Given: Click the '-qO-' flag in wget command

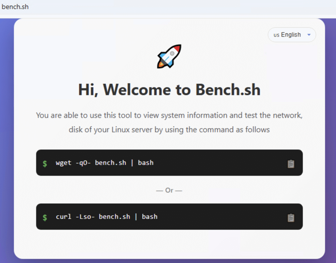Looking at the screenshot, I should [83, 163].
